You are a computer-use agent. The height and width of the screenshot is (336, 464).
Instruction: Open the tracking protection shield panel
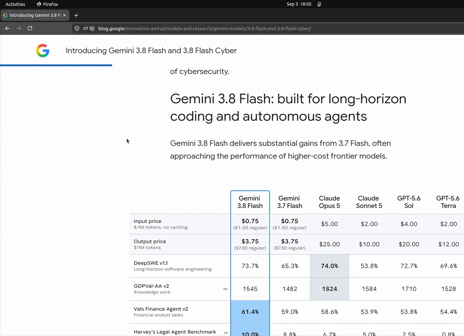coord(77,29)
